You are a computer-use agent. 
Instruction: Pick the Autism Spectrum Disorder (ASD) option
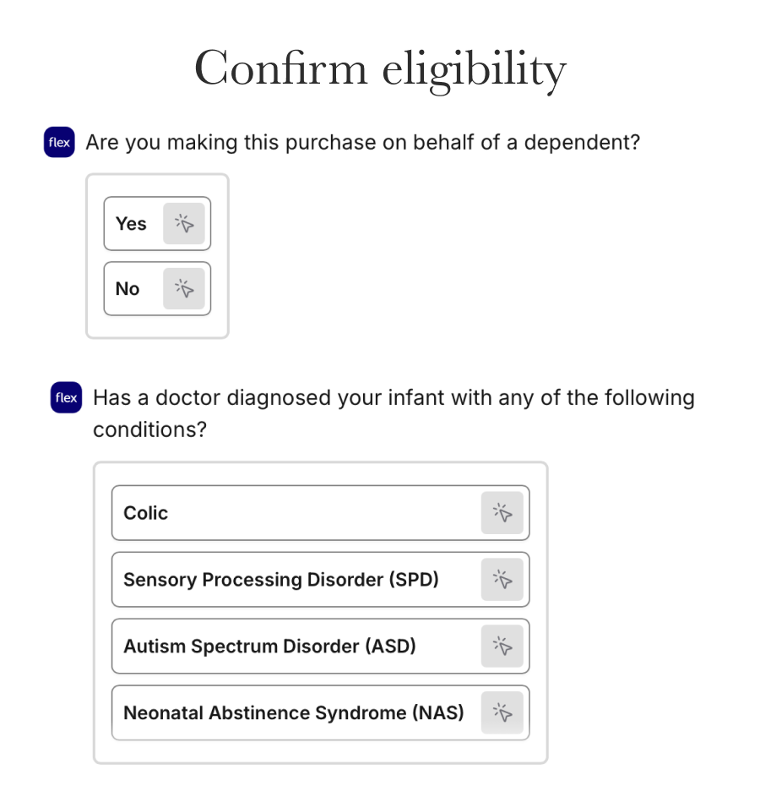tap(269, 647)
